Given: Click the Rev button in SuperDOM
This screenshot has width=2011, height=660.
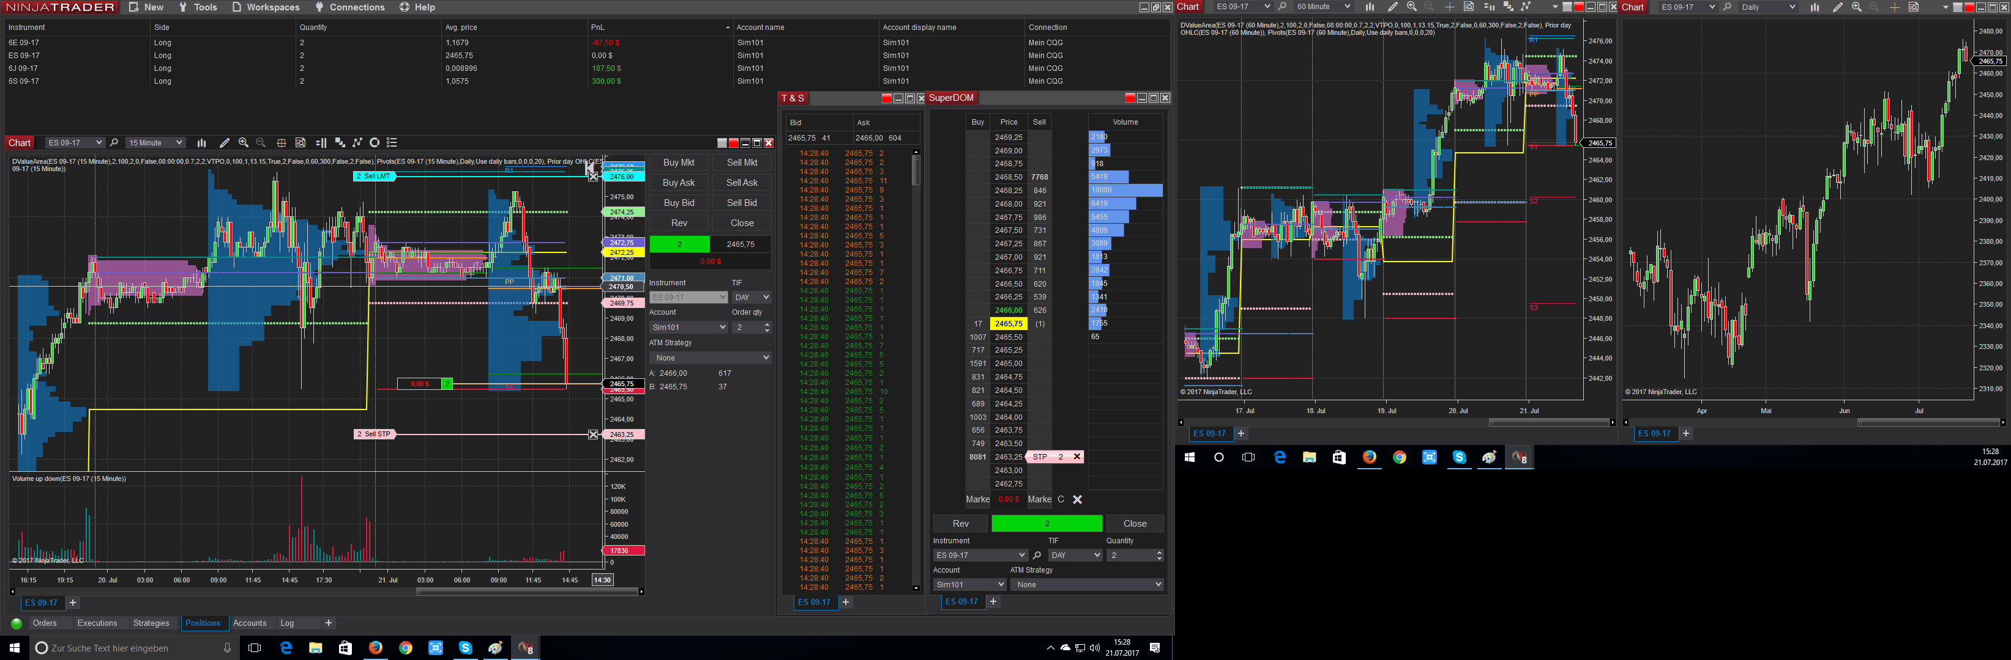Looking at the screenshot, I should tap(960, 524).
